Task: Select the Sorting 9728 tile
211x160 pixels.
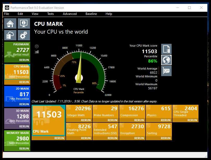Action: point(159,130)
